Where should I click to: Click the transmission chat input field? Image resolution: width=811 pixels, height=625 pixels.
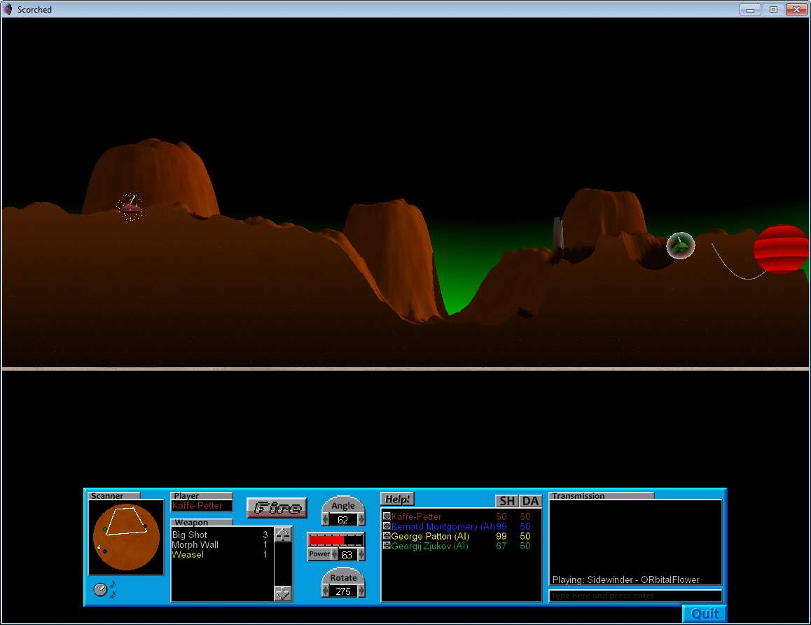635,596
